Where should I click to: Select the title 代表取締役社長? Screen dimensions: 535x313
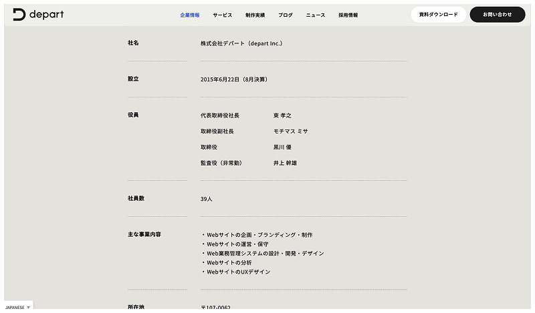[x=220, y=115]
